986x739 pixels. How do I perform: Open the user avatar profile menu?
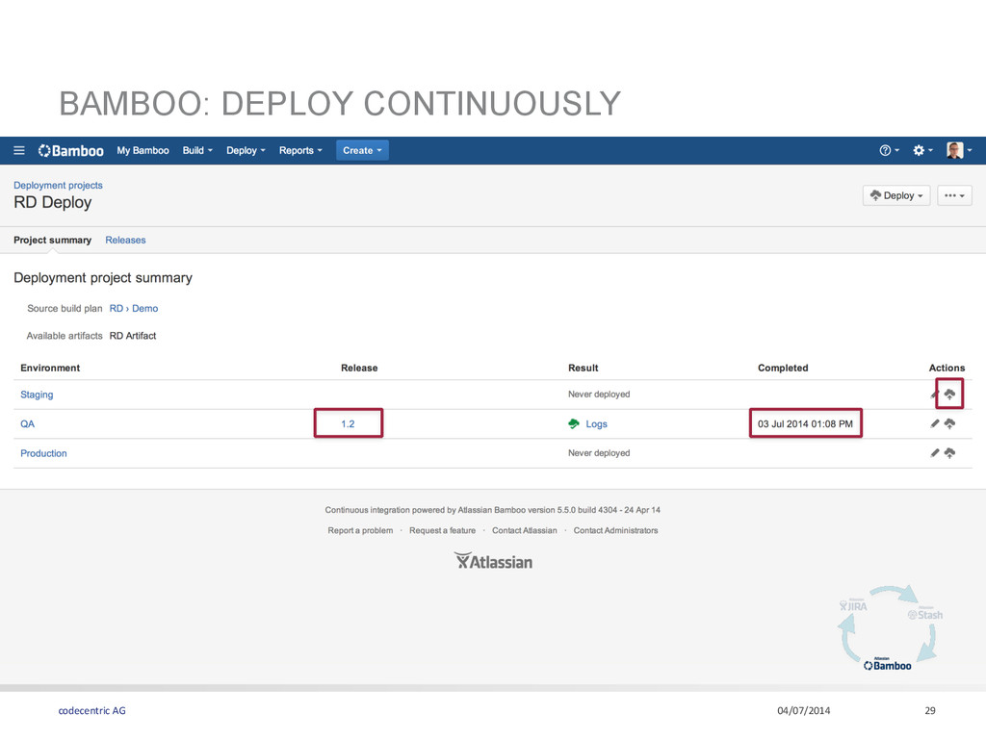pyautogui.click(x=960, y=151)
